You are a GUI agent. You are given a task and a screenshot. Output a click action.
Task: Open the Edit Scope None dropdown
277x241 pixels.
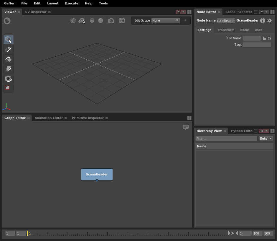[x=166, y=20]
